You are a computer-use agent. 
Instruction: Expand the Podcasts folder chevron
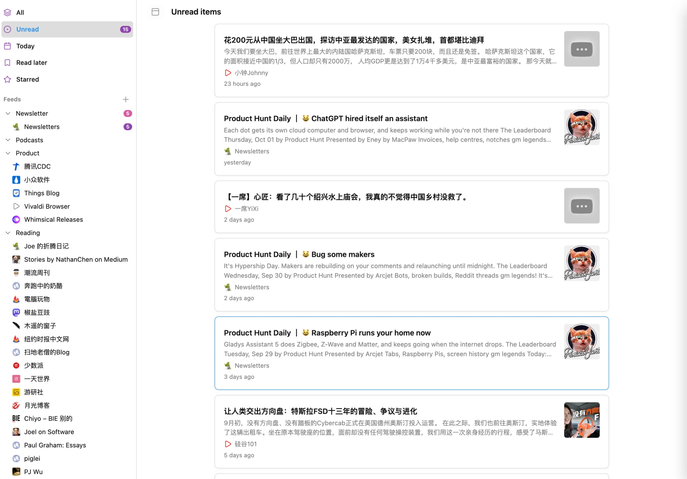(8, 140)
